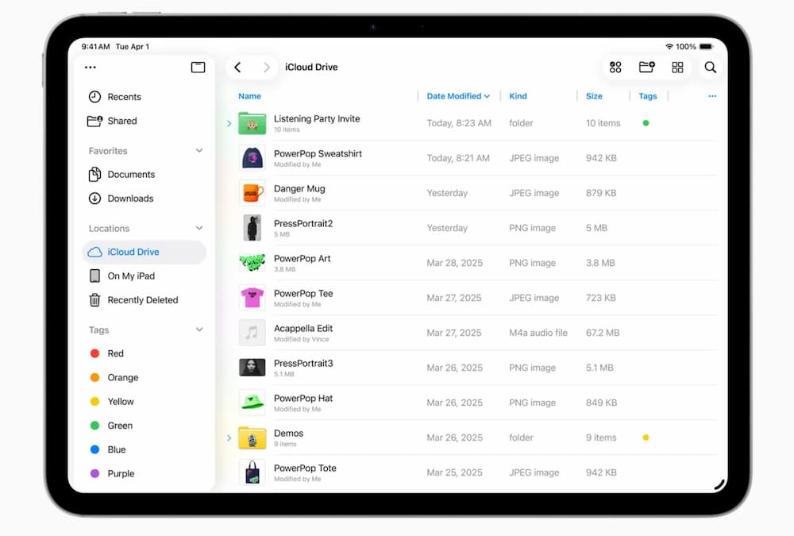794x536 pixels.
Task: Filter by the Purple tag
Action: click(121, 473)
